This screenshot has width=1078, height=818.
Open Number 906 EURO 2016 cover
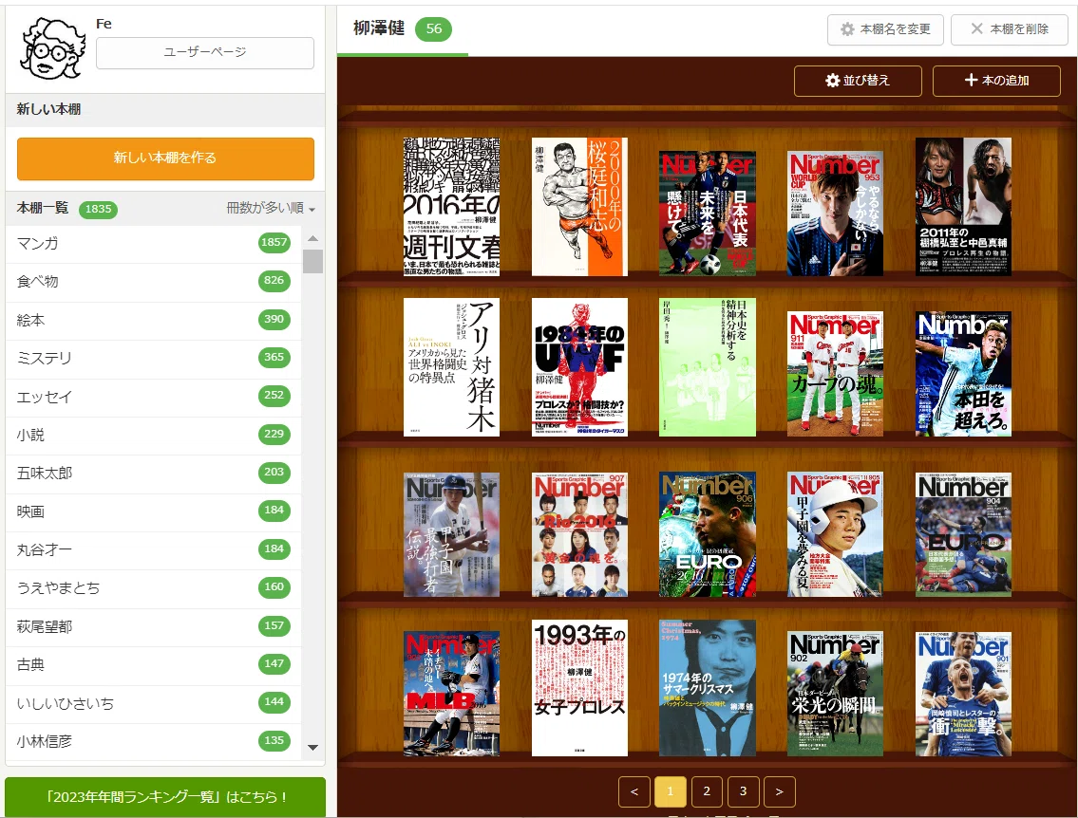(708, 534)
